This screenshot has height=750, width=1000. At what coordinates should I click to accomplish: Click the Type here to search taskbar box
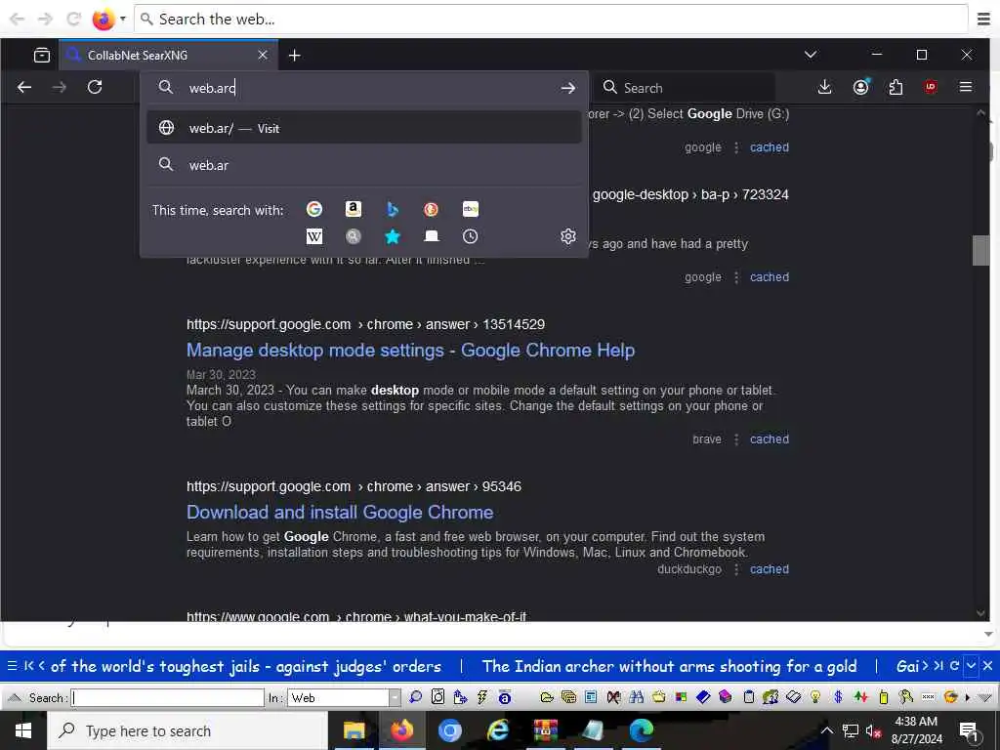pyautogui.click(x=187, y=730)
